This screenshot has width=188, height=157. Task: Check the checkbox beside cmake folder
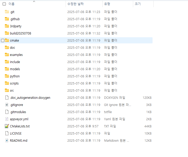coord(3,40)
